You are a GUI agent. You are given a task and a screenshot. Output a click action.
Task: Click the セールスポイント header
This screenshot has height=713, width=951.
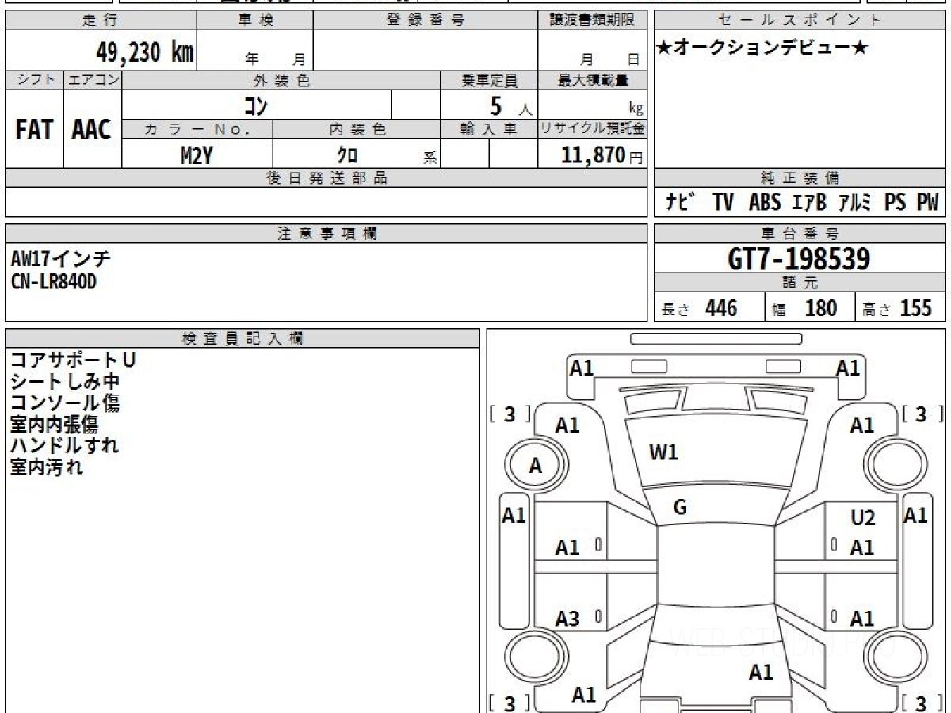800,21
